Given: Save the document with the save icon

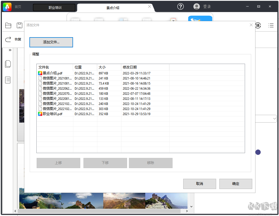Looking at the screenshot, I should click(x=19, y=25).
